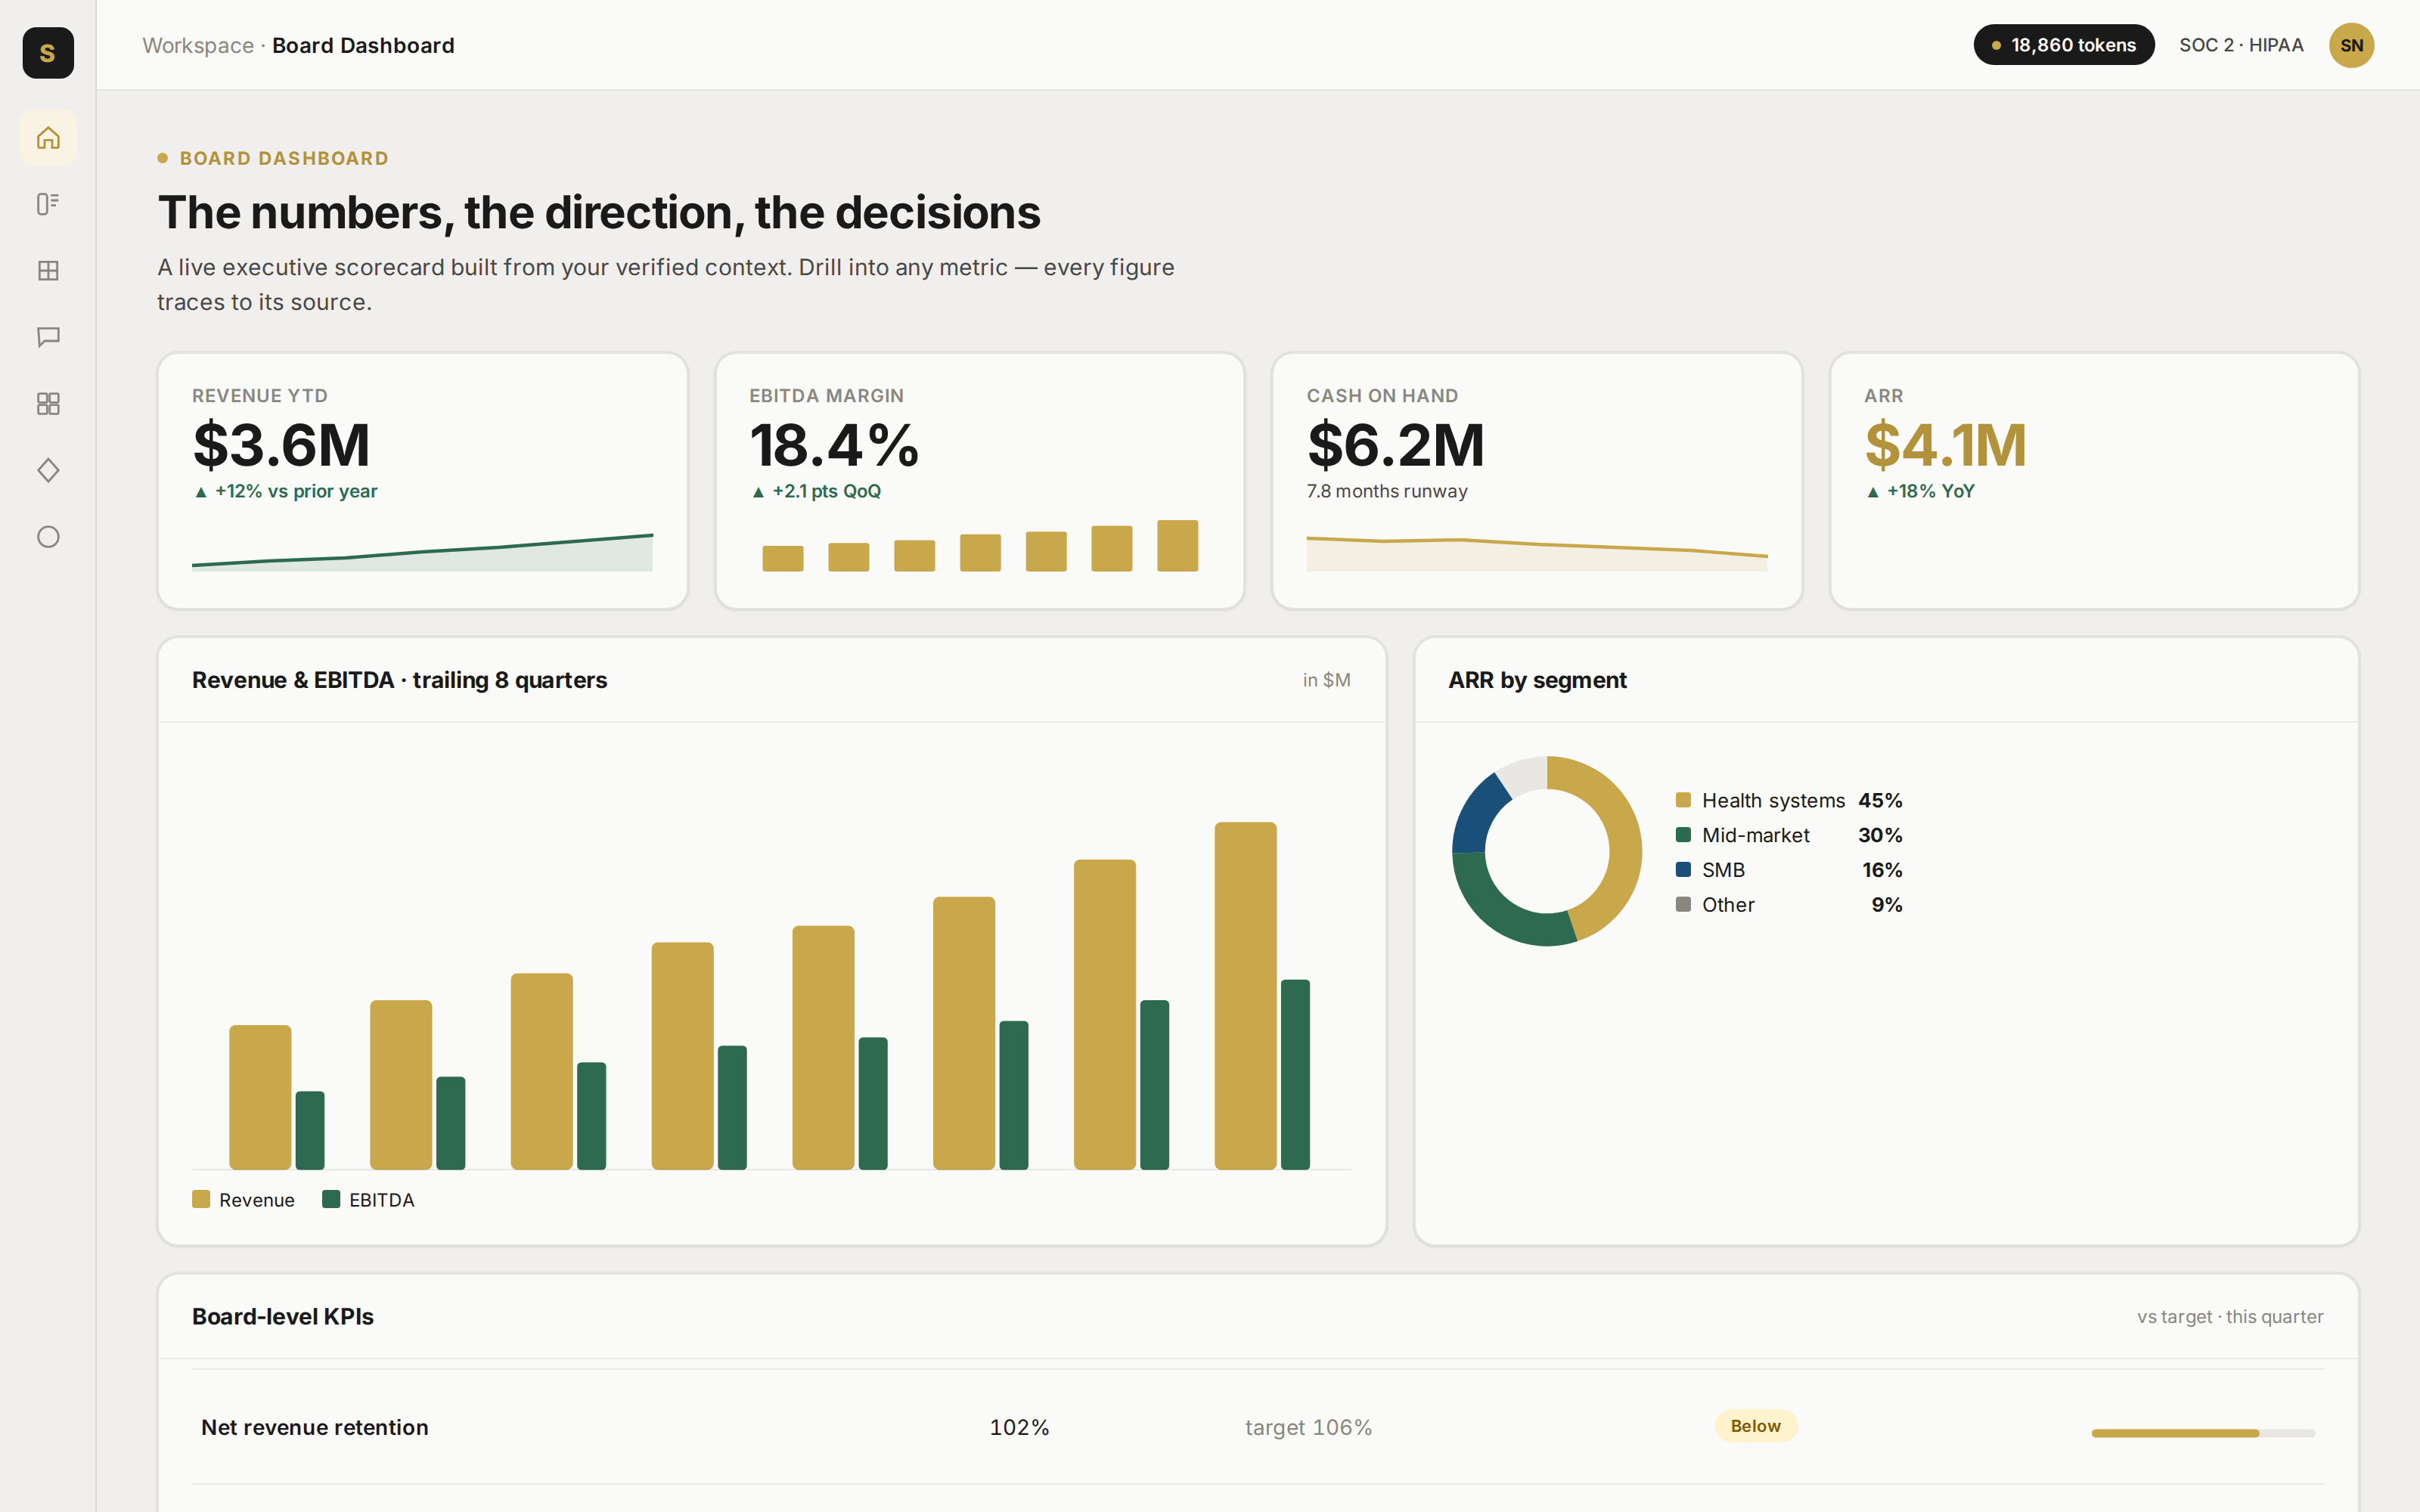Click the Health systems legend swatch
The height and width of the screenshot is (1512, 2420).
[1683, 800]
